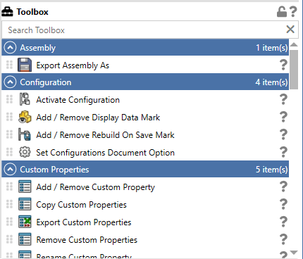Click the Set Configurations Document Option gear icon

pos(25,152)
